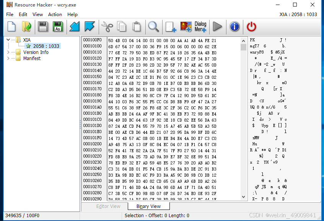
Task: Click the 349635 / 100F0 status field
Action: coord(22,216)
